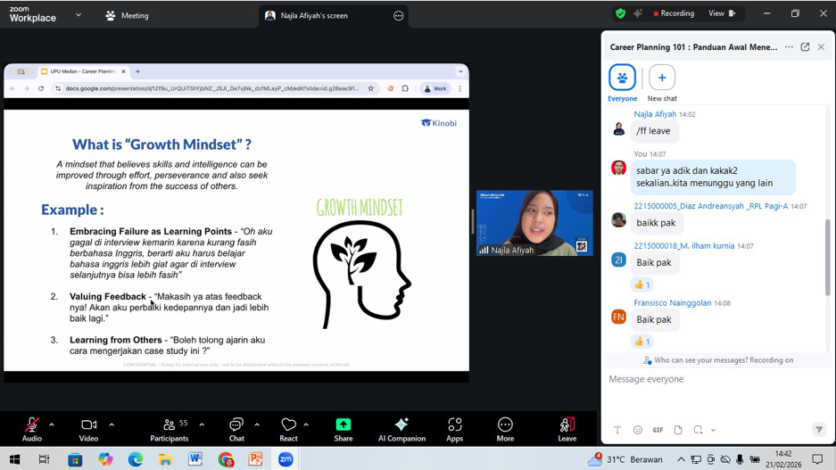Open the emoji picker in chat
This screenshot has height=470, width=836.
(x=637, y=430)
